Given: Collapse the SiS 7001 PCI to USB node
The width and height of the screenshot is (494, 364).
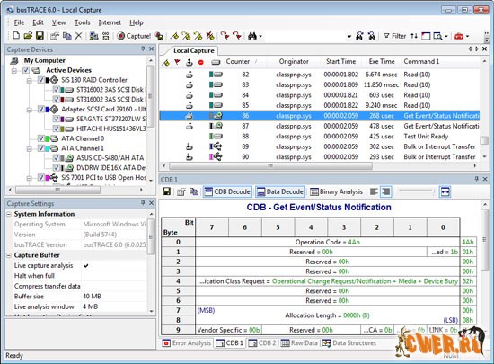Looking at the screenshot, I should pyautogui.click(x=30, y=178).
